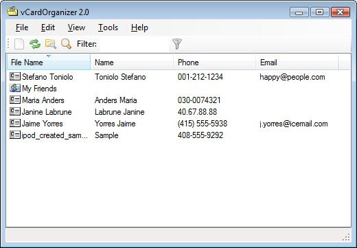Click the group icon beside My Friends
357x248 pixels.
tap(15, 88)
